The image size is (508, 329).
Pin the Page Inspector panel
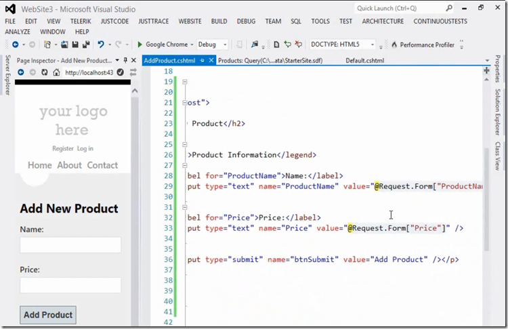[125, 60]
